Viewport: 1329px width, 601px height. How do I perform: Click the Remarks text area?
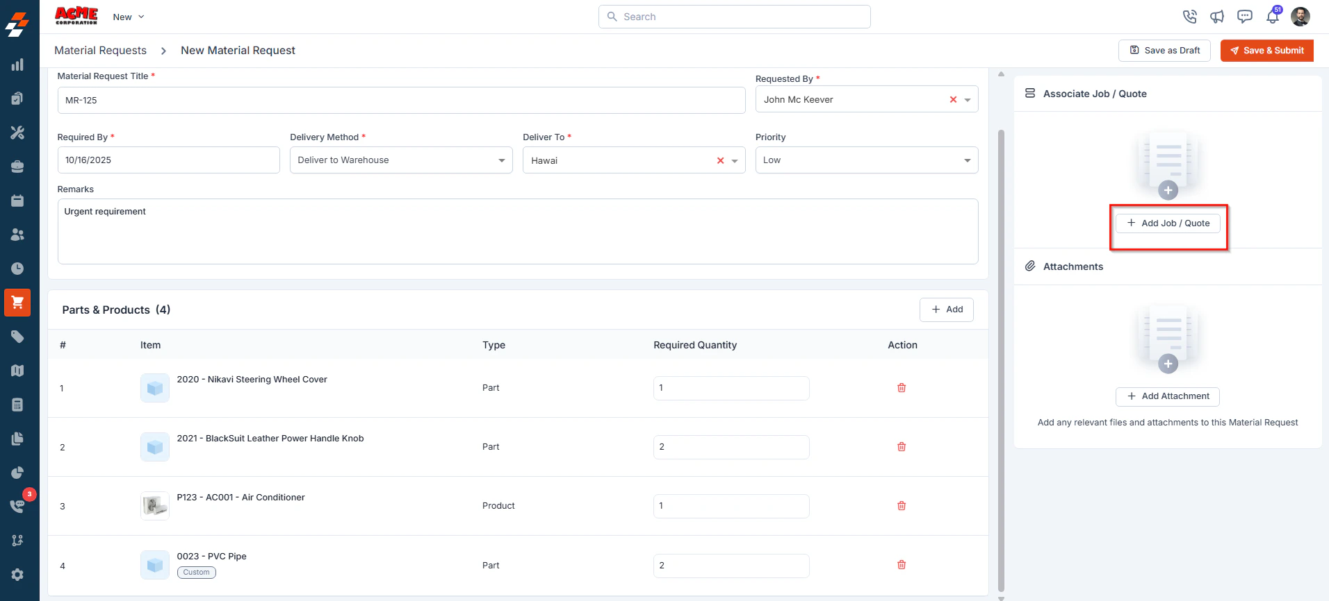pos(518,232)
